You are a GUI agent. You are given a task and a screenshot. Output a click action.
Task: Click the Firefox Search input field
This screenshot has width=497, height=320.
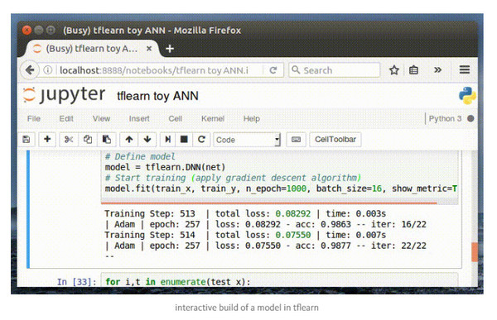click(335, 70)
